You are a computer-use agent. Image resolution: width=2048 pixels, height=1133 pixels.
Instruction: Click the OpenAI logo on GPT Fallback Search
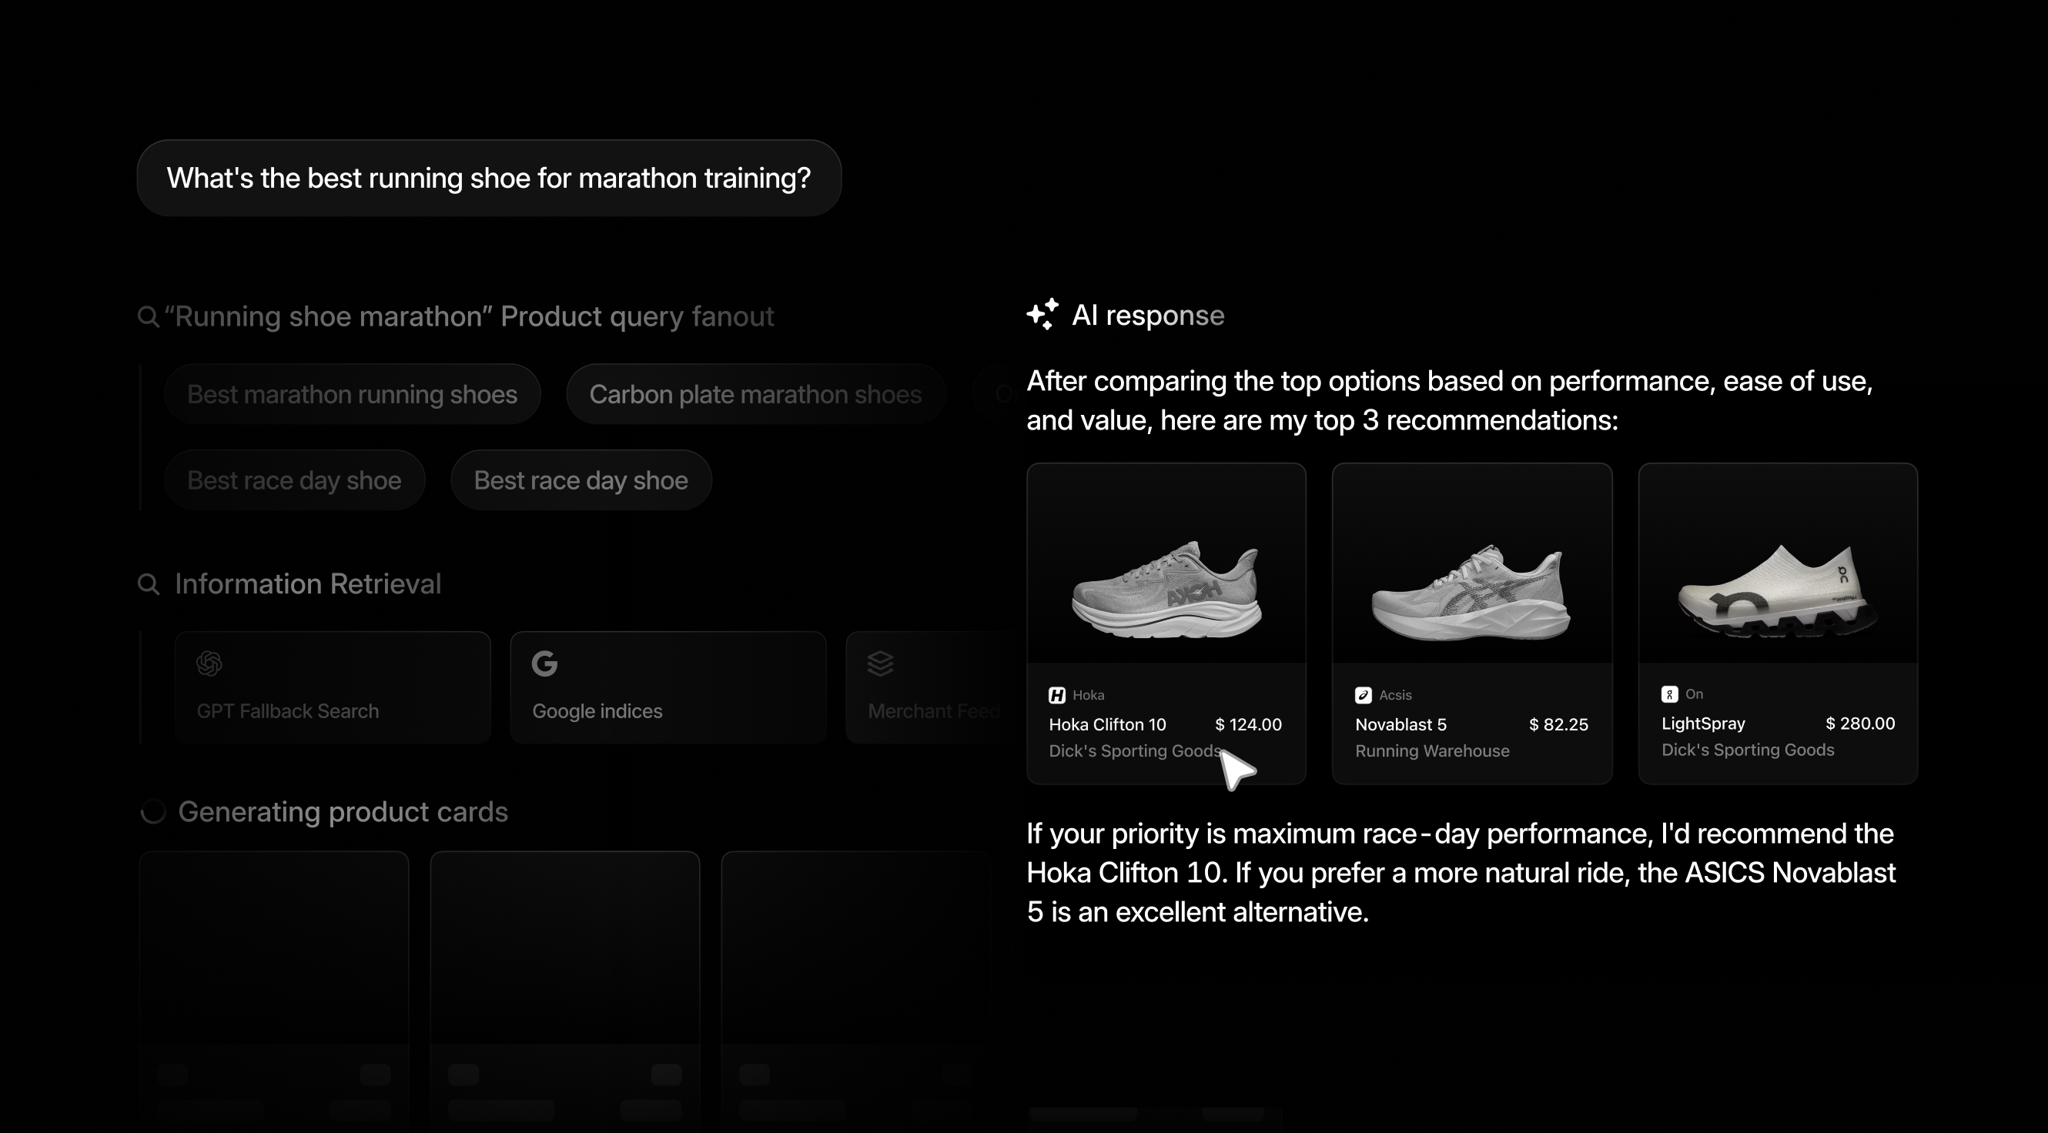point(209,663)
